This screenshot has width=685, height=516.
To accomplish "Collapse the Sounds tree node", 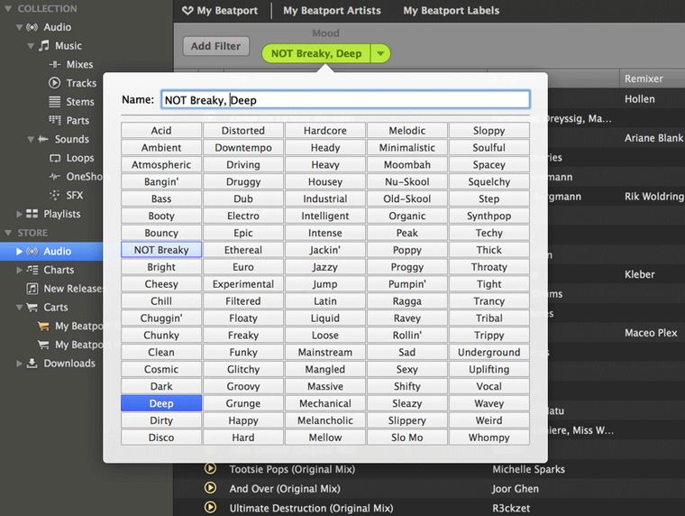I will pos(31,140).
